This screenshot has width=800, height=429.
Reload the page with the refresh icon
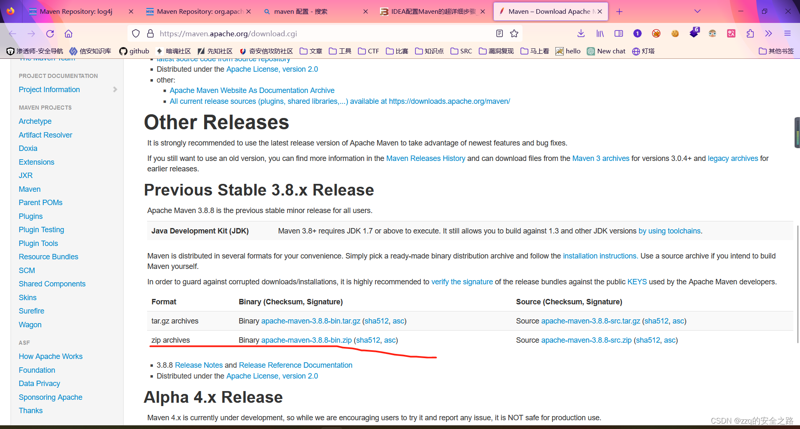pos(50,34)
